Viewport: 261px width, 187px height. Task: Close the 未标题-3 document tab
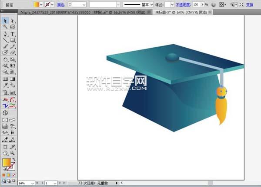pyautogui.click(x=210, y=12)
